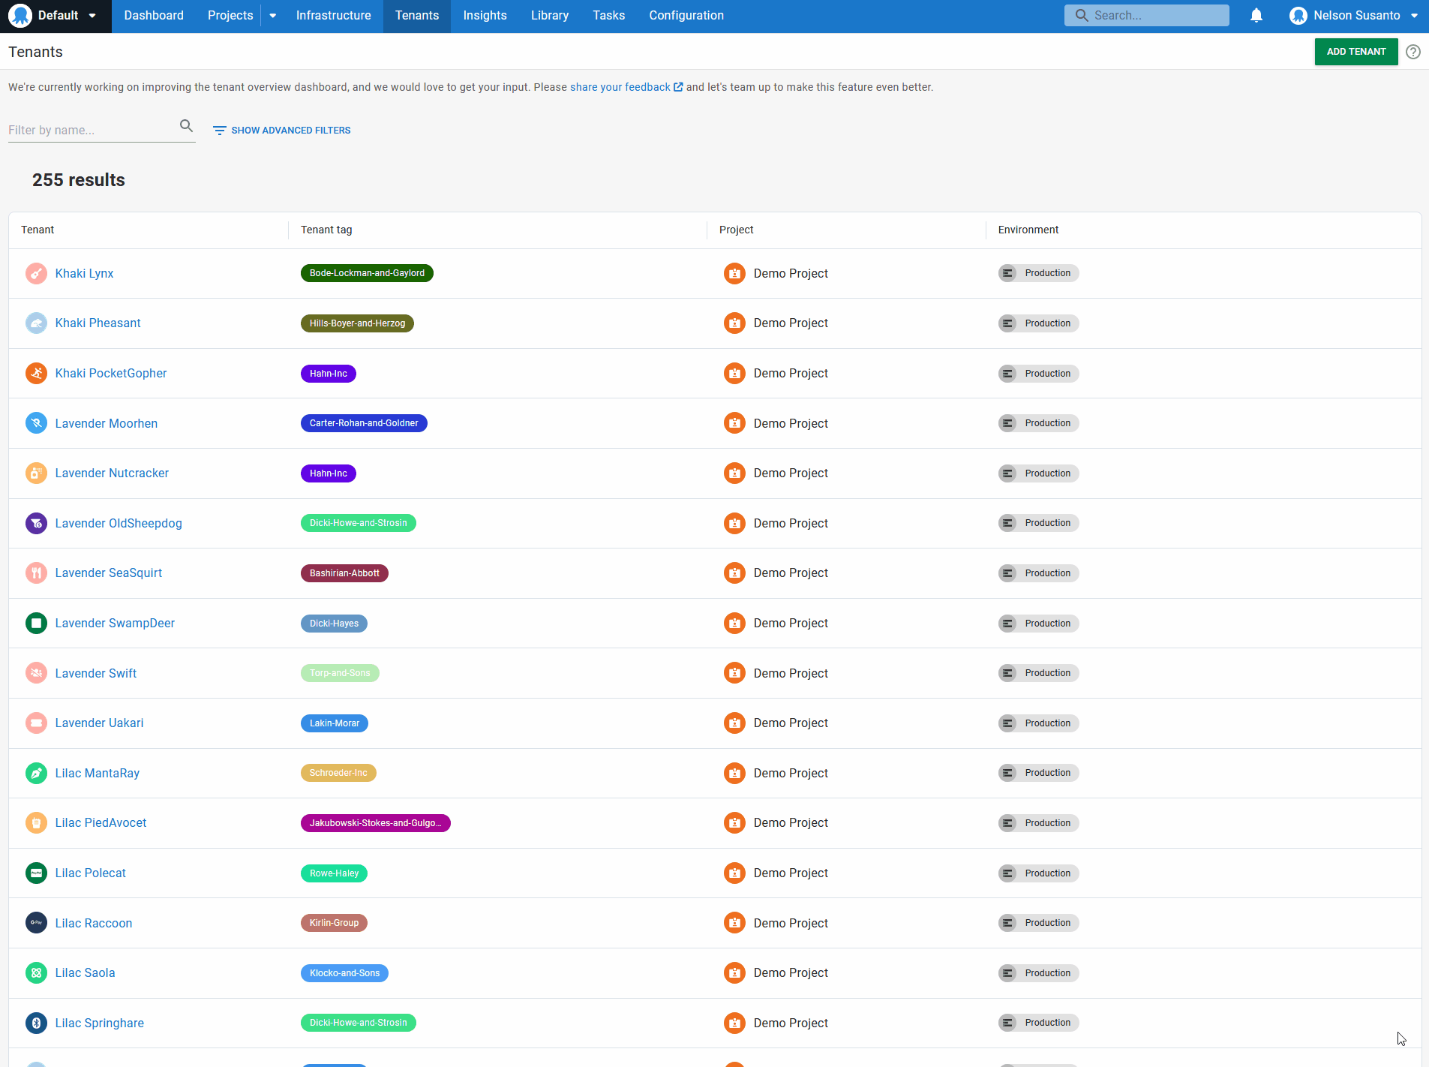Click Lavender SeaSquirt tenant logo icon
This screenshot has width=1429, height=1067.
(x=36, y=573)
